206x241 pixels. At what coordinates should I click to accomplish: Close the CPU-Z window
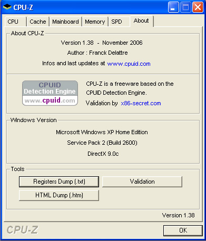point(198,7)
